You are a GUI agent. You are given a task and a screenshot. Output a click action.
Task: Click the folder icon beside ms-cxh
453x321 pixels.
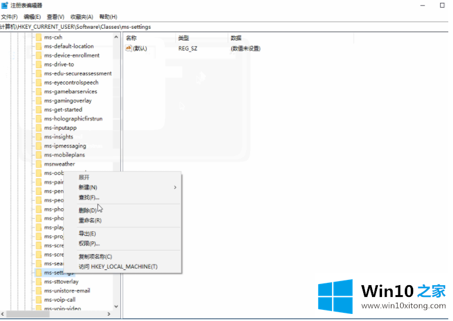(x=38, y=38)
